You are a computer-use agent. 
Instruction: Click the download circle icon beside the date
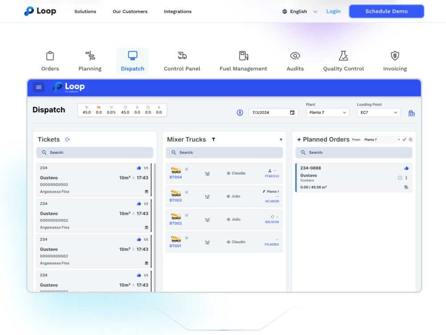point(240,113)
